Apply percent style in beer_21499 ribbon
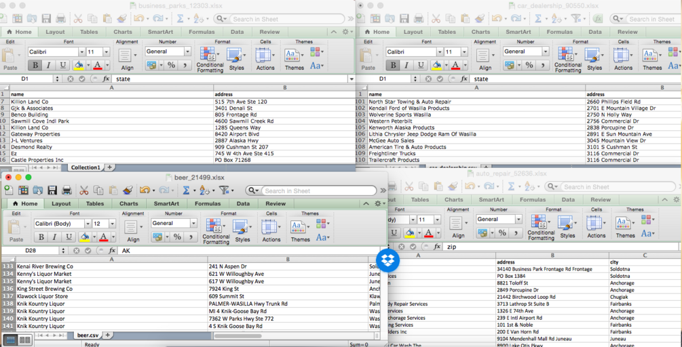The width and height of the screenshot is (682, 347). click(177, 237)
